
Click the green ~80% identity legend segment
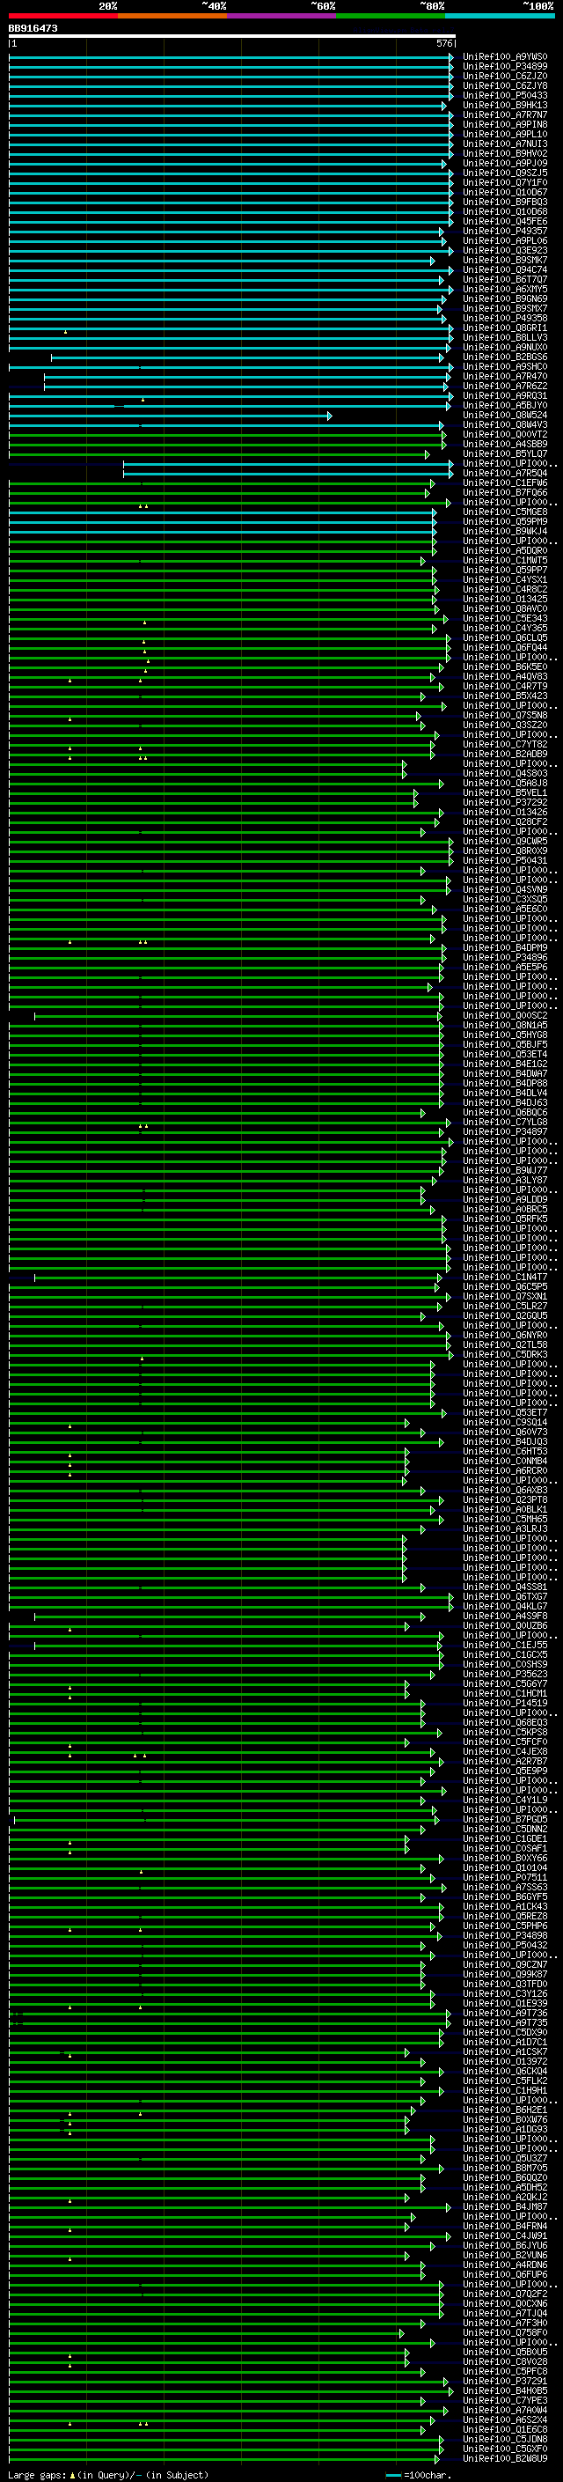point(391,16)
